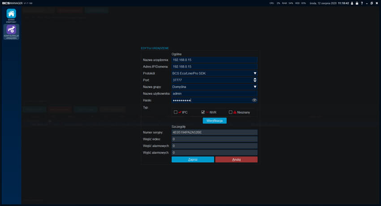The width and height of the screenshot is (381, 206).
Task: Click the padlock lock icon
Action: pos(357,3)
